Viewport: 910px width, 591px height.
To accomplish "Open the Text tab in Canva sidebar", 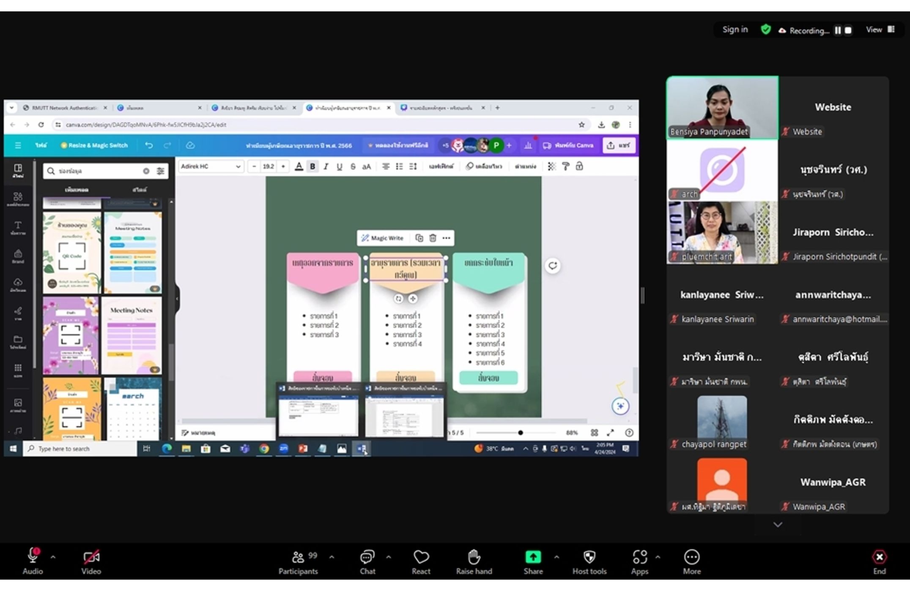I will click(18, 228).
